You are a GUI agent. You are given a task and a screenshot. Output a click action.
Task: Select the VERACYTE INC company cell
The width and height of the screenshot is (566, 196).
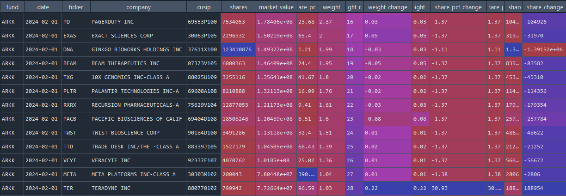pyautogui.click(x=138, y=160)
